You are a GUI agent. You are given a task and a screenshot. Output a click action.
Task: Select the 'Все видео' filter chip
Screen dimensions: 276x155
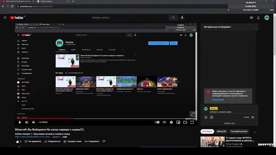pos(207,131)
